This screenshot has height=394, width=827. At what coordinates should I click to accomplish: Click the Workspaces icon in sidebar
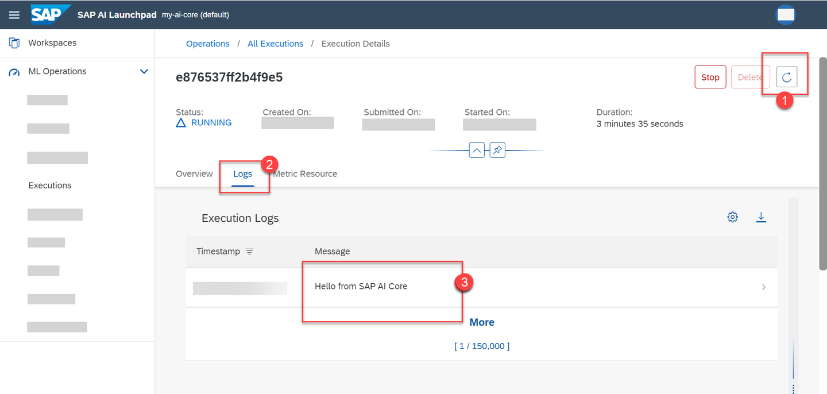pyautogui.click(x=14, y=43)
